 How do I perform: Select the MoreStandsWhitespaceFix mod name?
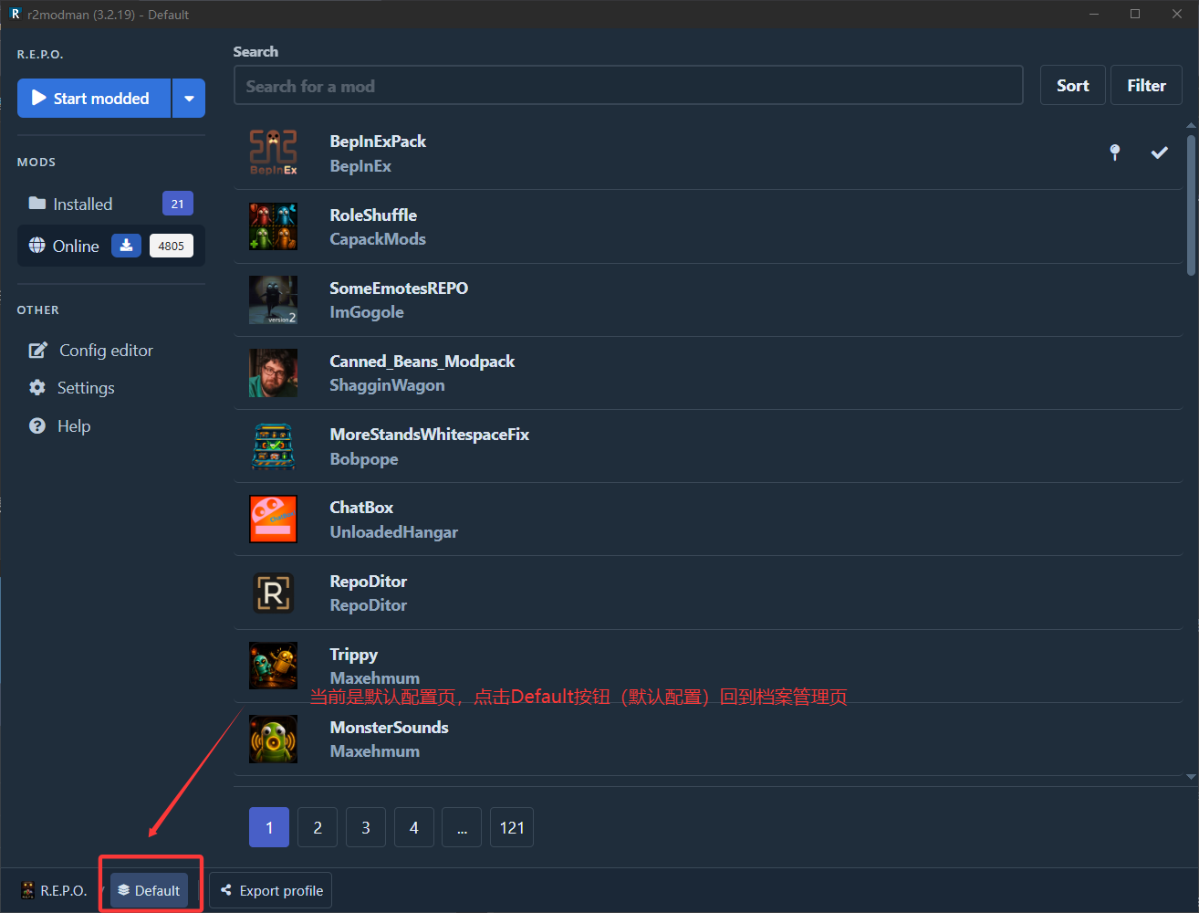click(x=429, y=435)
